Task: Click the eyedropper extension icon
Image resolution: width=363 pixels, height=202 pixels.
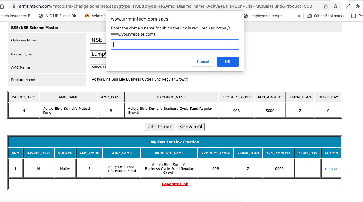Action: (348, 6)
